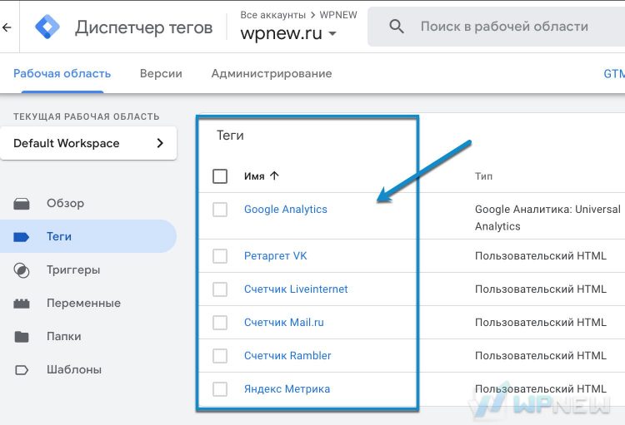Viewport: 625px width, 425px height.
Task: Switch to the Администрирование tab
Action: tap(272, 74)
